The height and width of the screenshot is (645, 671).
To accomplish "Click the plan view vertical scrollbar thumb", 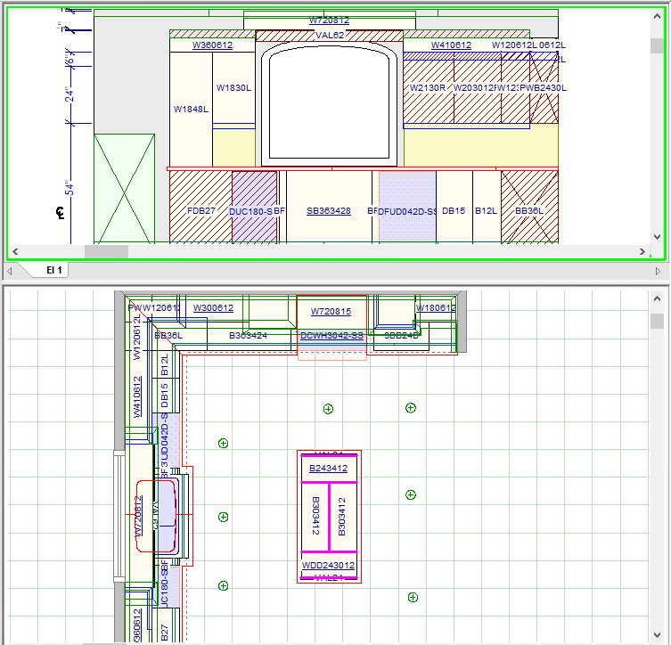I will tap(658, 321).
